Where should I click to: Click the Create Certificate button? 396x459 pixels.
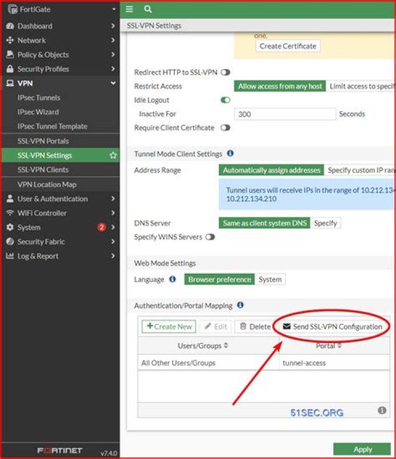click(288, 46)
